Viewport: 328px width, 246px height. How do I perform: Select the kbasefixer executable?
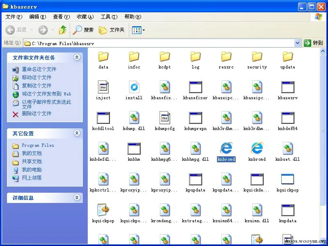pos(196,87)
